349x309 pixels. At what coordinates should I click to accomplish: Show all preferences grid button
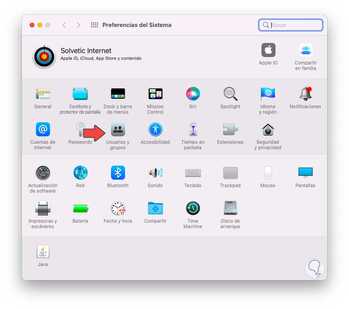(94, 25)
